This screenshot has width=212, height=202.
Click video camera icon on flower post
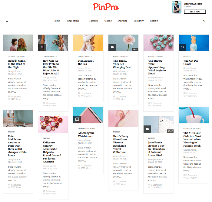(x=112, y=47)
